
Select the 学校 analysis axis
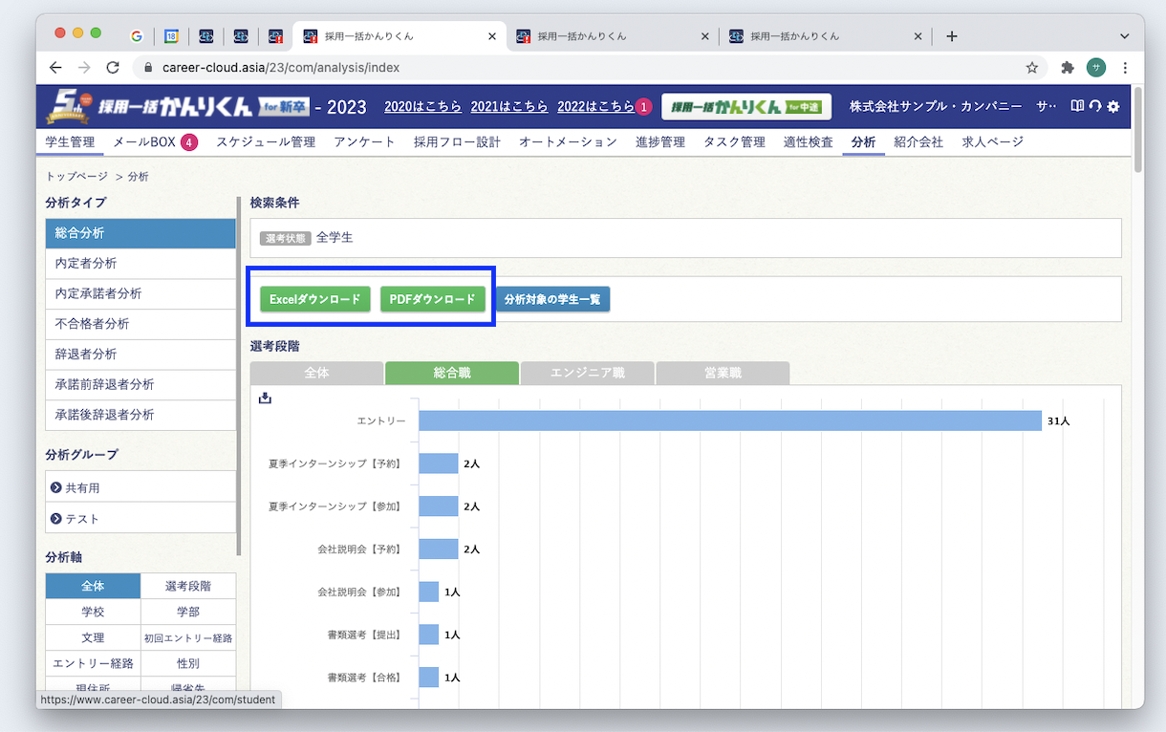tap(93, 612)
